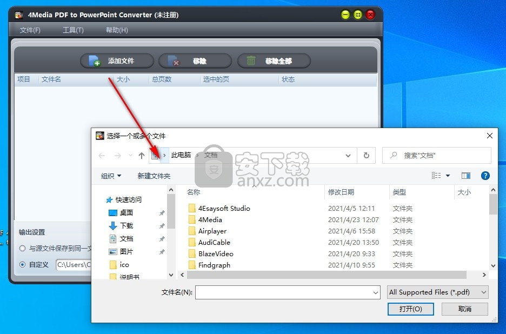Sort by 大小 column in dialog

(464, 192)
